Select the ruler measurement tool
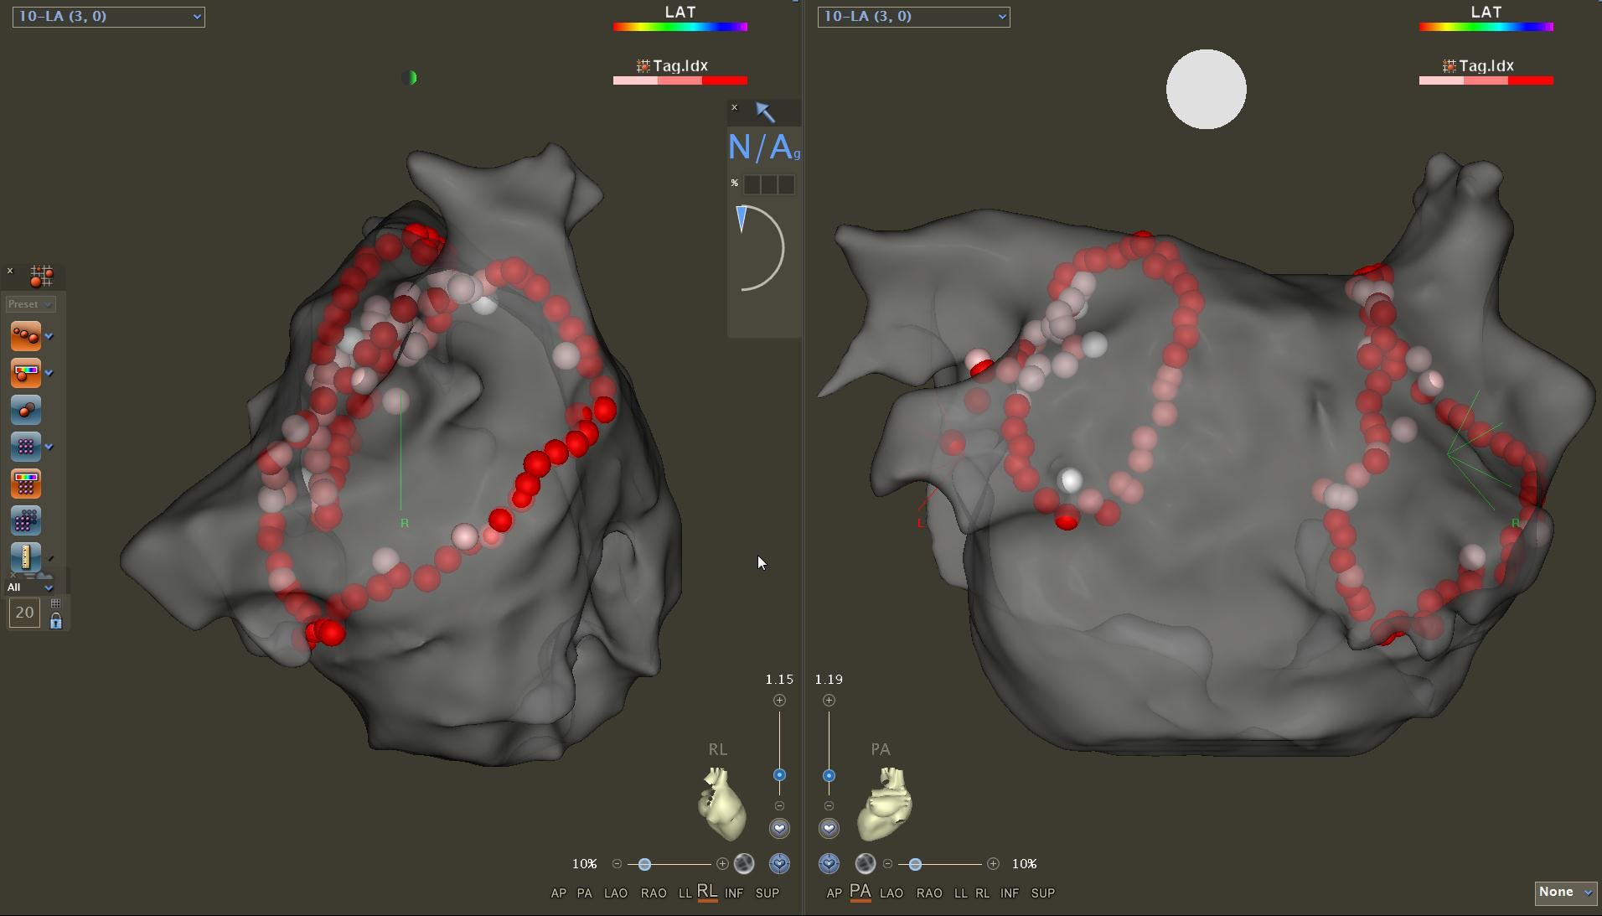The width and height of the screenshot is (1602, 916). pyautogui.click(x=25, y=557)
